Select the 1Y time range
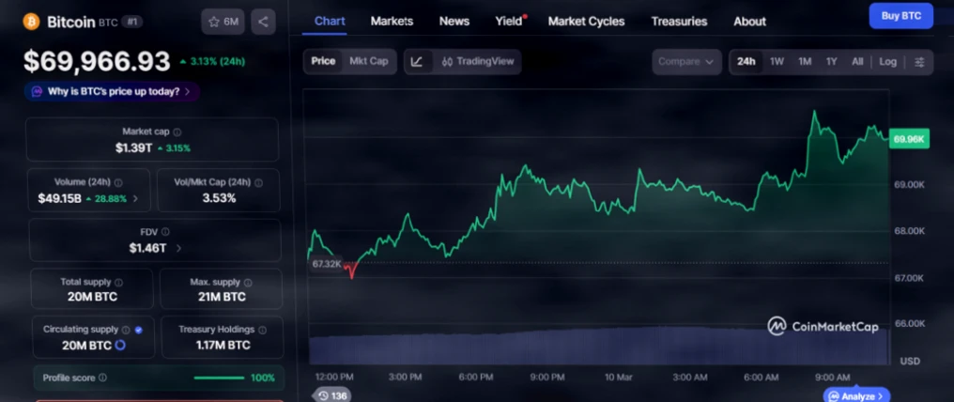954x402 pixels. coord(832,62)
